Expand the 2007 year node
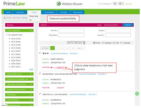141x108 pixels. pyautogui.click(x=10, y=67)
